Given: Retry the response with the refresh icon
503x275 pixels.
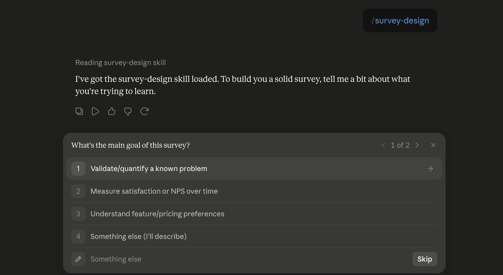Looking at the screenshot, I should coord(144,111).
